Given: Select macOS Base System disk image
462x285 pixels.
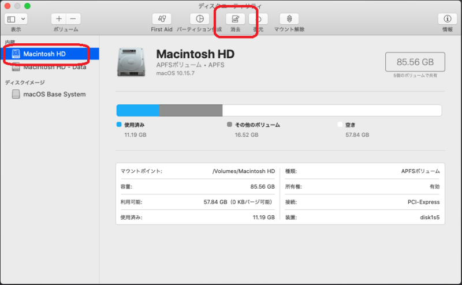Looking at the screenshot, I should [x=50, y=94].
